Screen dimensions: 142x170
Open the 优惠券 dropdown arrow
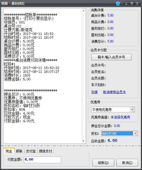tap(132, 110)
